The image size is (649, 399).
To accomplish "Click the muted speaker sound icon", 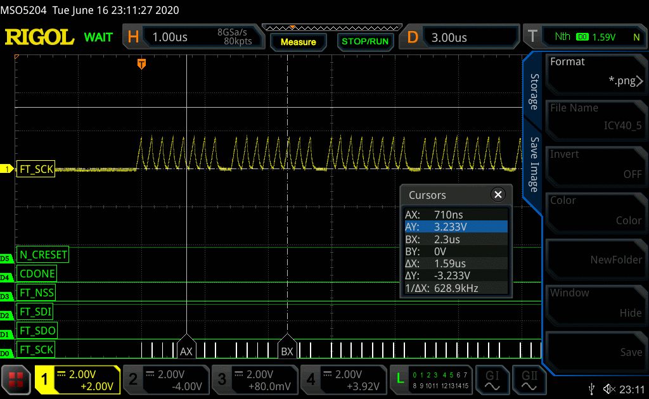I will point(610,389).
